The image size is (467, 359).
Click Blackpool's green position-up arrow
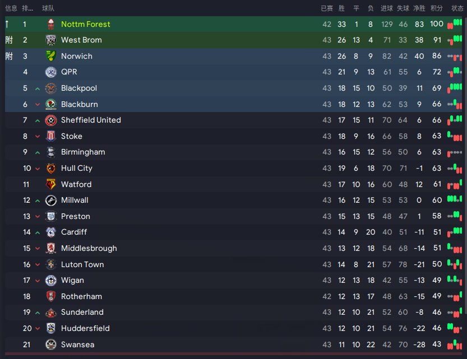click(38, 88)
